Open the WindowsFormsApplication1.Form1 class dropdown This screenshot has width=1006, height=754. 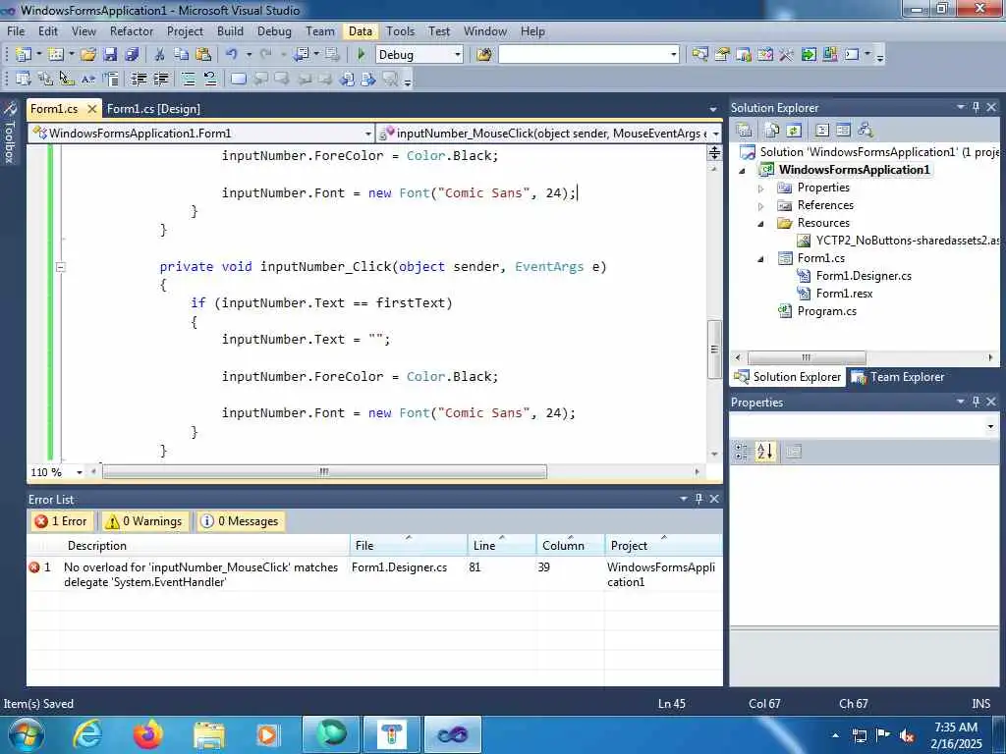(368, 134)
